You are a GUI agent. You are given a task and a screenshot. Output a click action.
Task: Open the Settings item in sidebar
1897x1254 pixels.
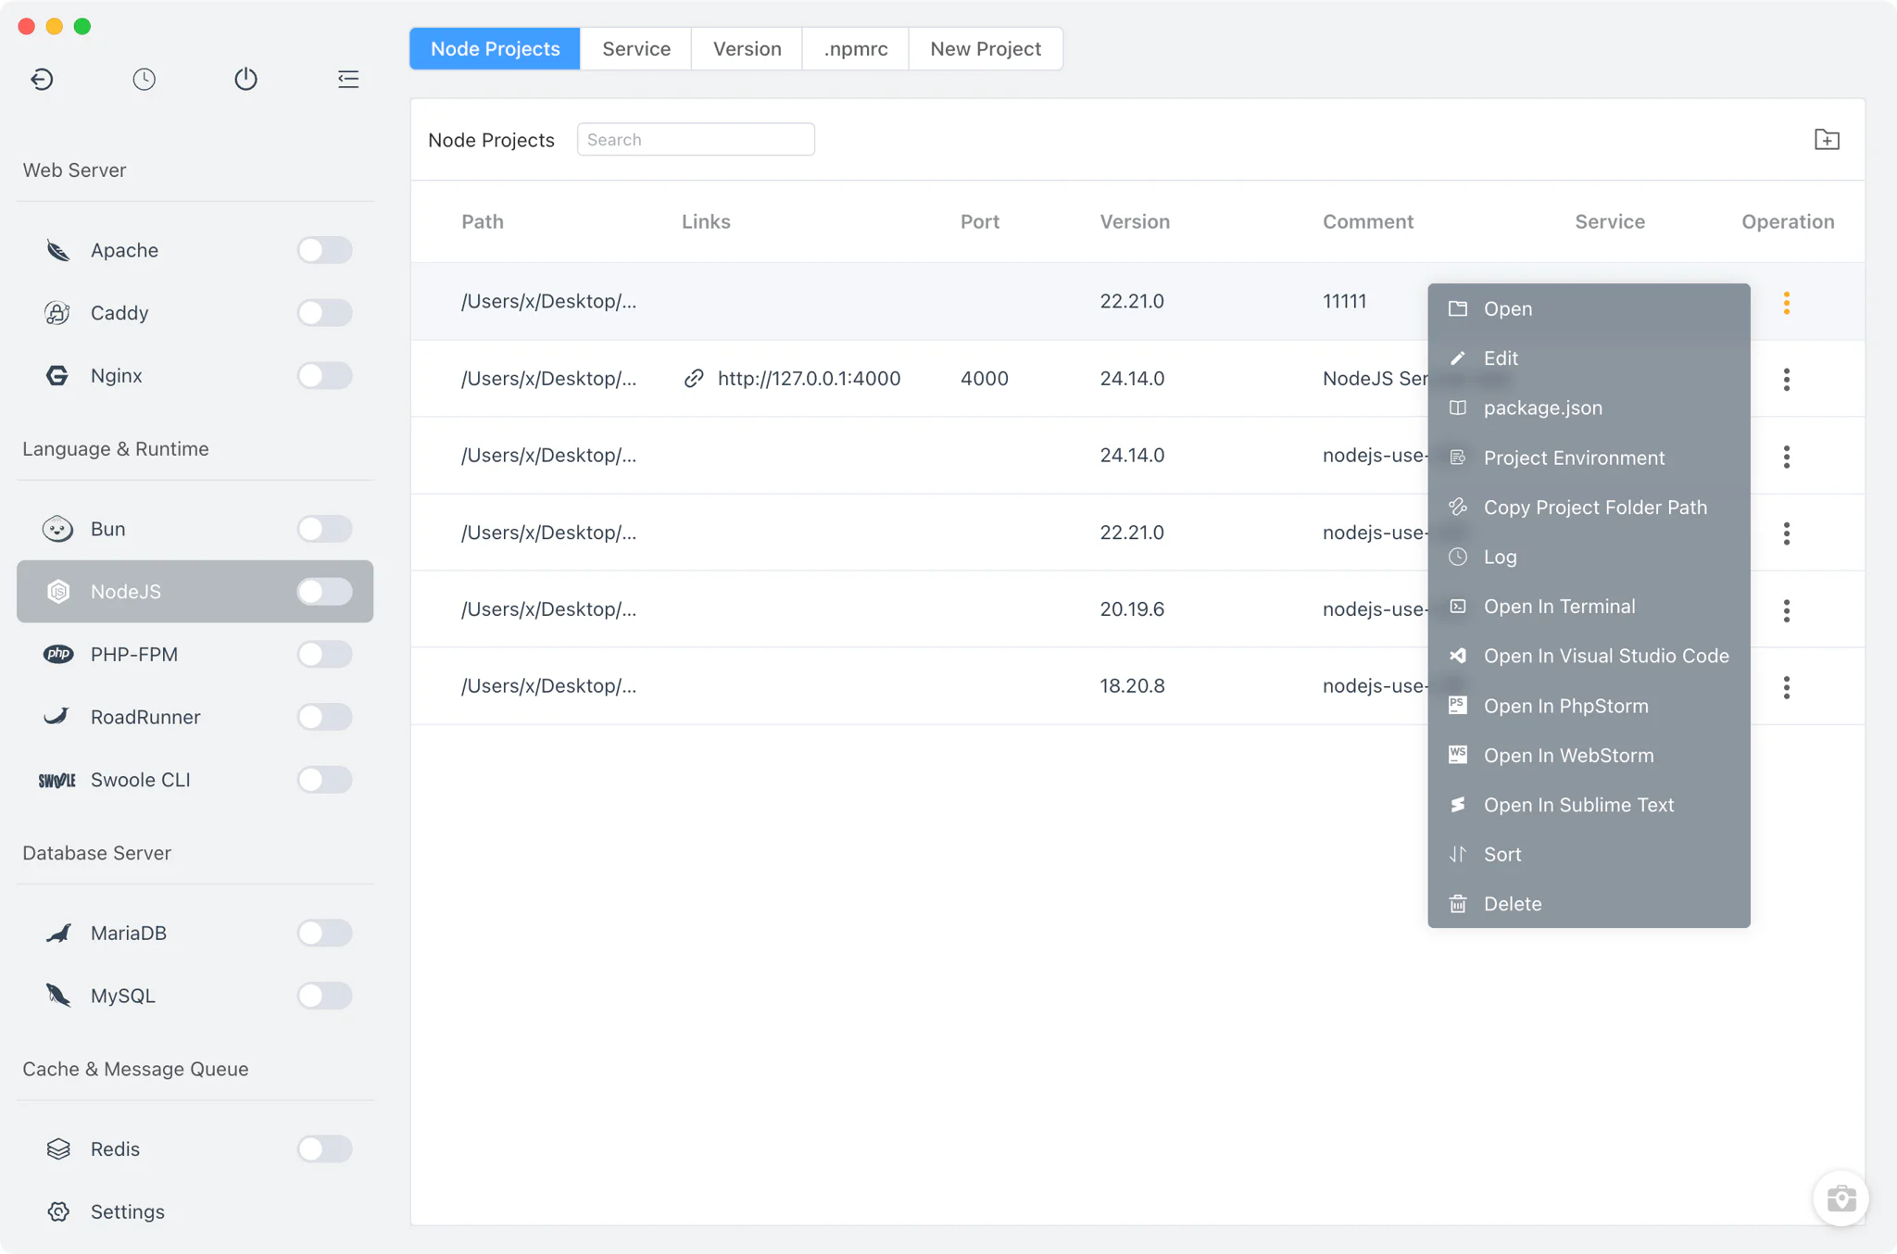(195, 1211)
